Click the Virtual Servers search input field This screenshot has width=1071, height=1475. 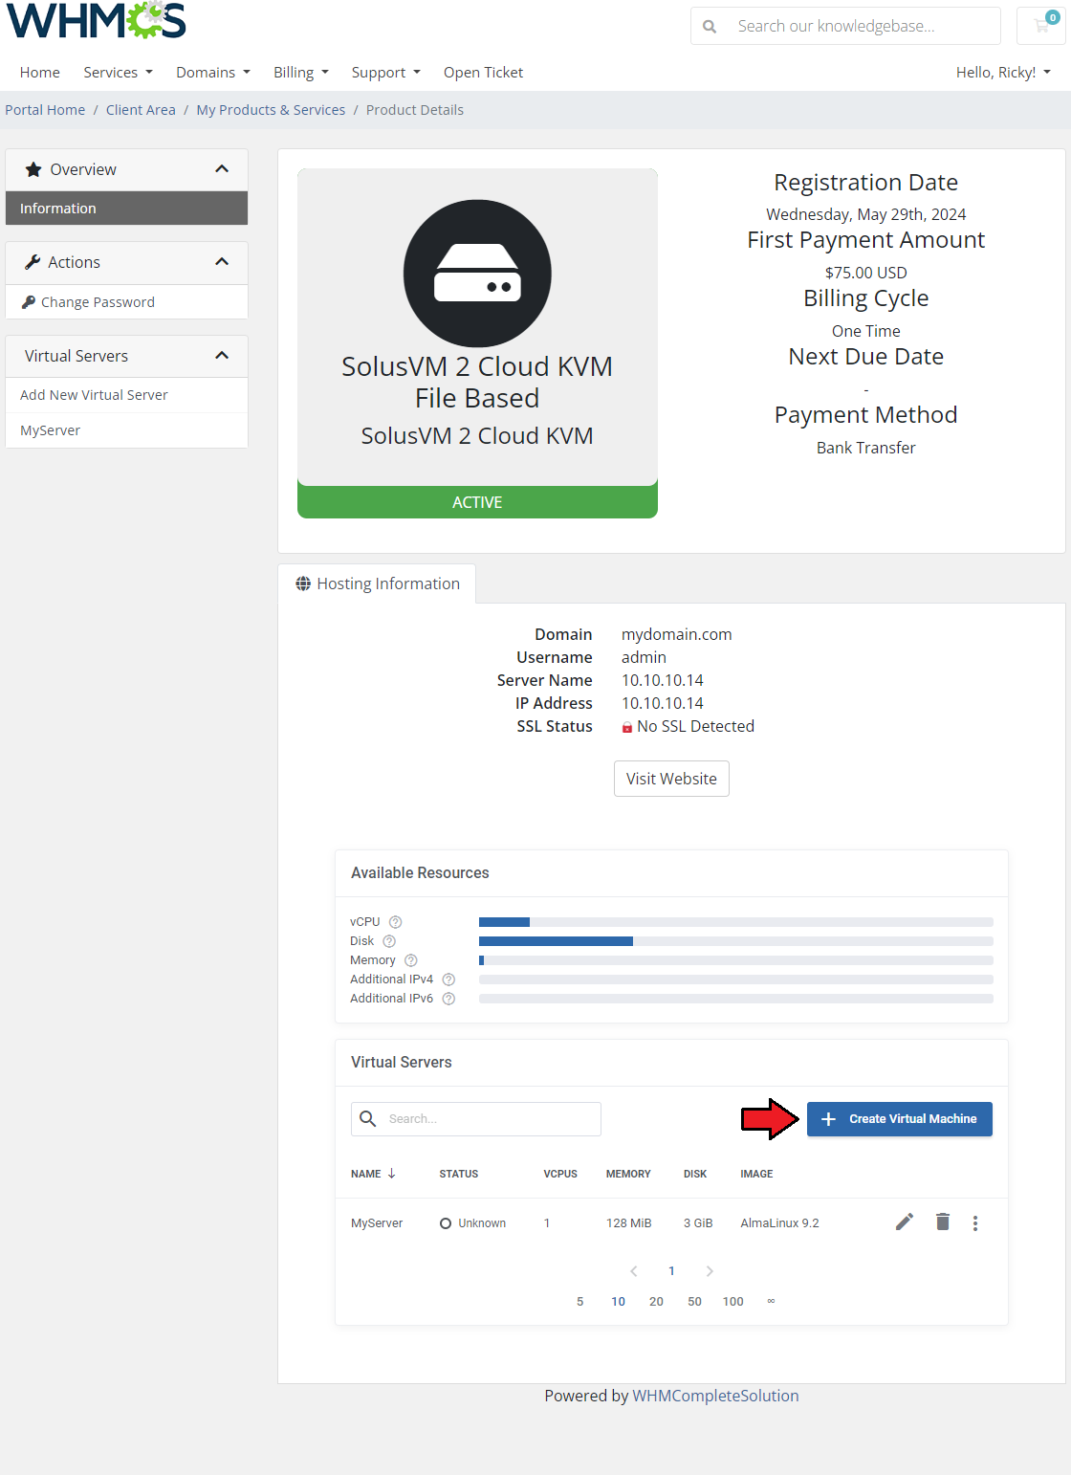tap(476, 1119)
